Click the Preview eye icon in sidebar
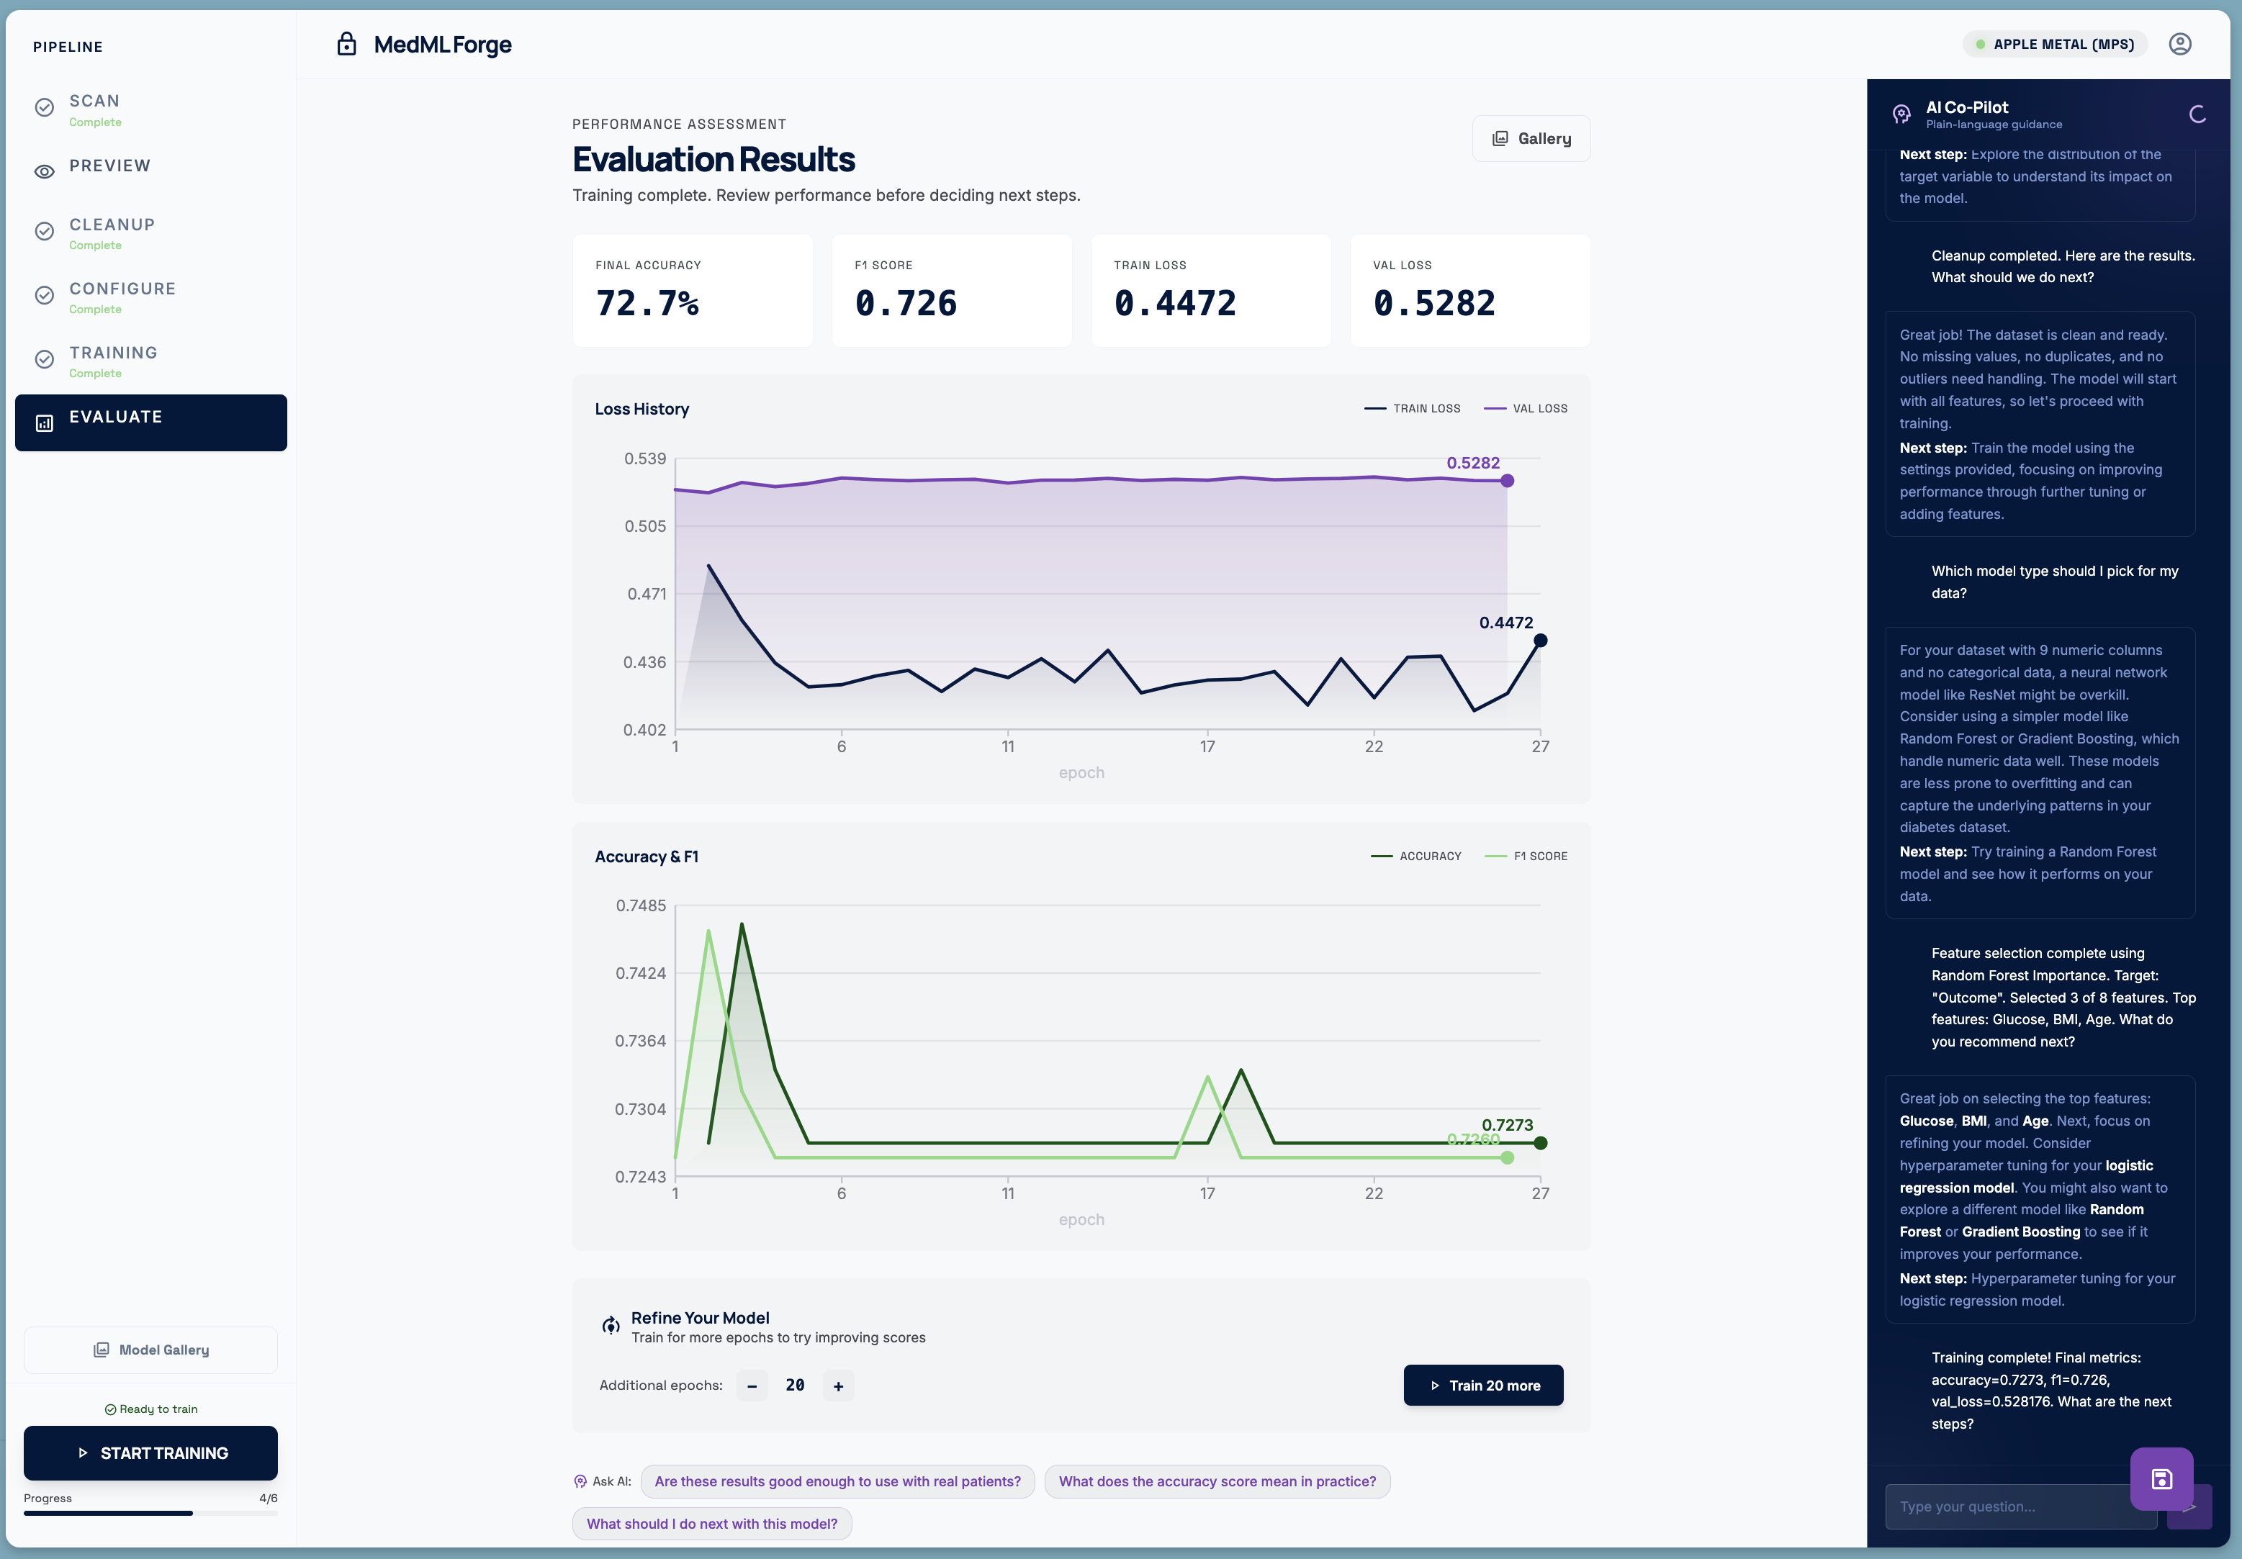This screenshot has height=1559, width=2242. click(44, 172)
